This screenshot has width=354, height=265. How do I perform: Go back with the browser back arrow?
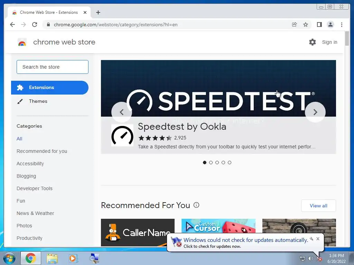[12, 24]
